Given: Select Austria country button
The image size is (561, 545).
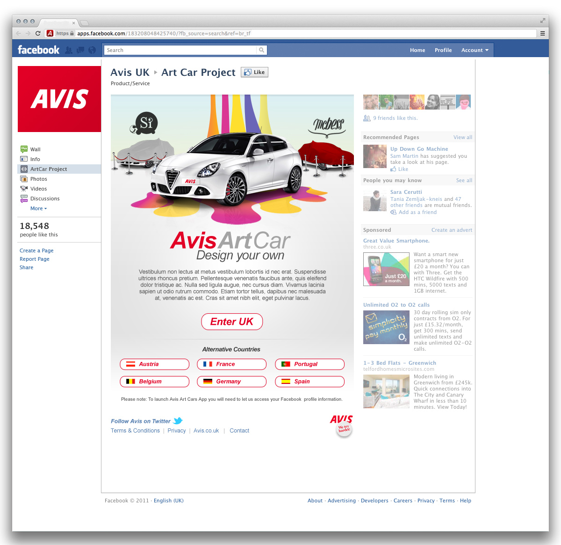Looking at the screenshot, I should coord(154,364).
